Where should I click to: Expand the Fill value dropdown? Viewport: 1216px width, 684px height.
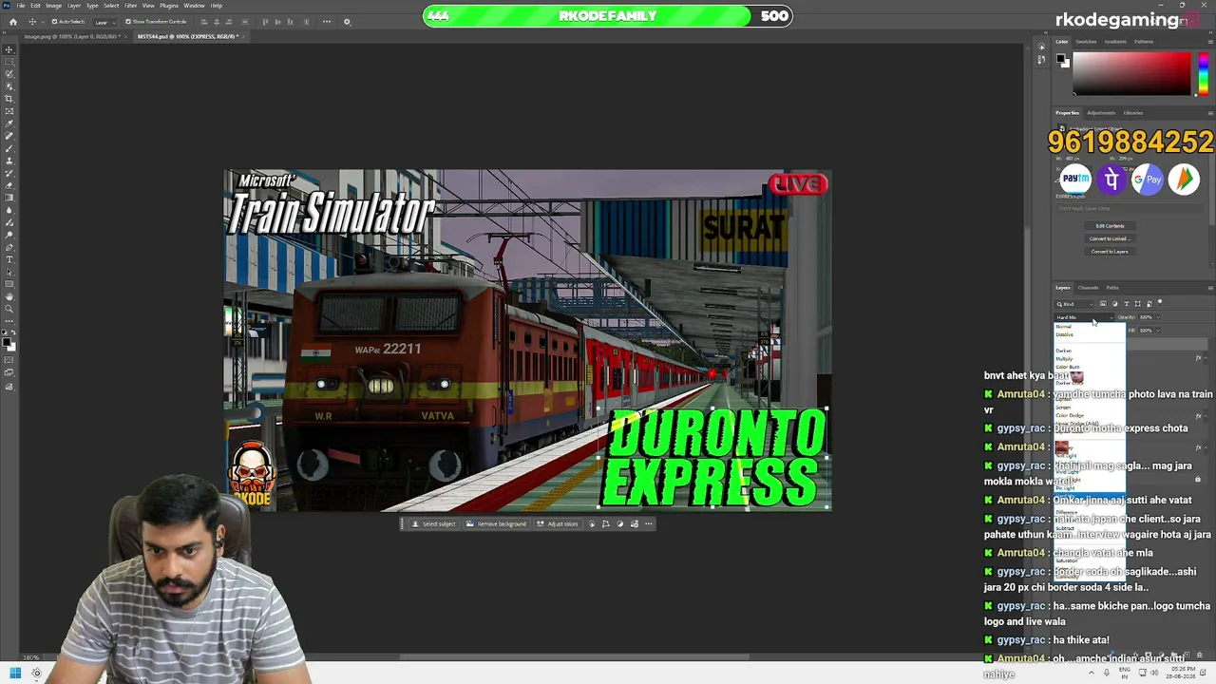tap(1158, 331)
